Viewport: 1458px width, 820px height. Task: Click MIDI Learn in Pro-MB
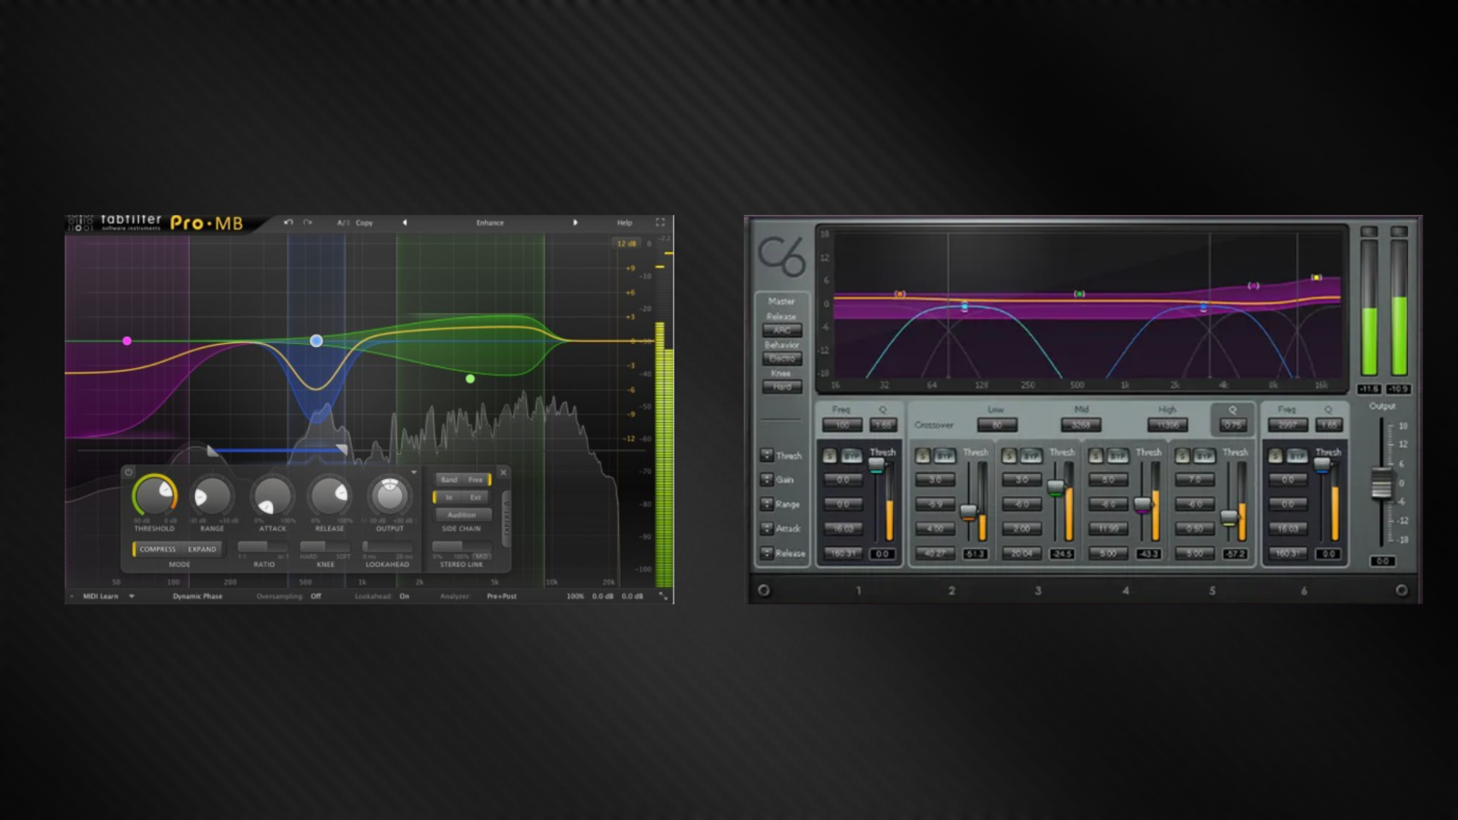(100, 596)
